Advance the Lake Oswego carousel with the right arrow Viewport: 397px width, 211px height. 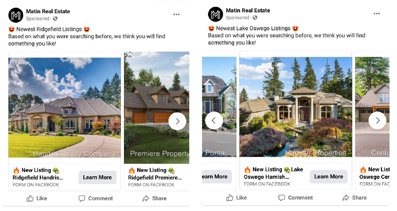pos(377,121)
